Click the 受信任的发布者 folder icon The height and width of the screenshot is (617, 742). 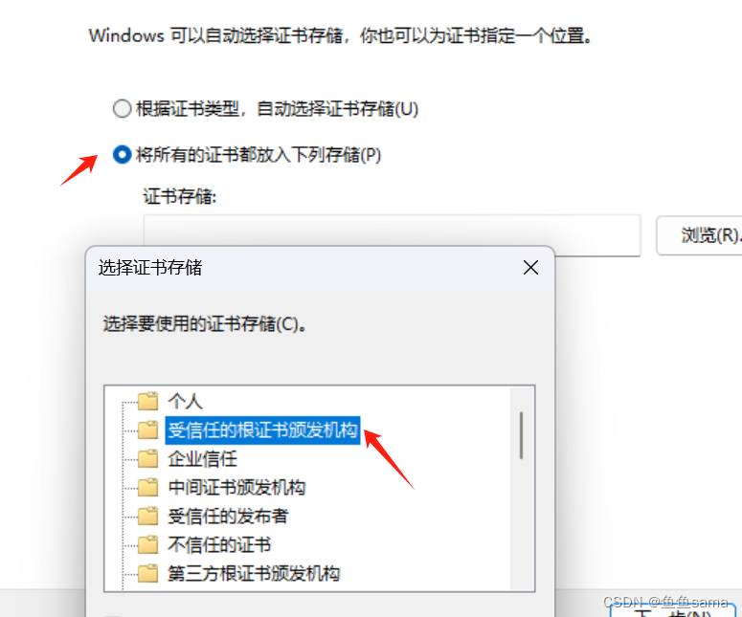[148, 517]
